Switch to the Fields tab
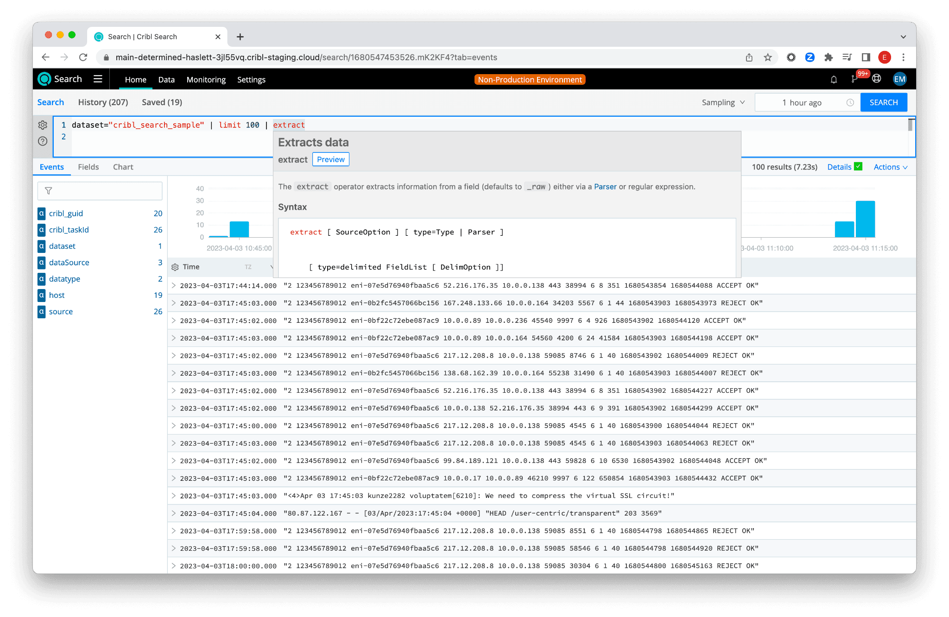The image size is (949, 617). (88, 167)
